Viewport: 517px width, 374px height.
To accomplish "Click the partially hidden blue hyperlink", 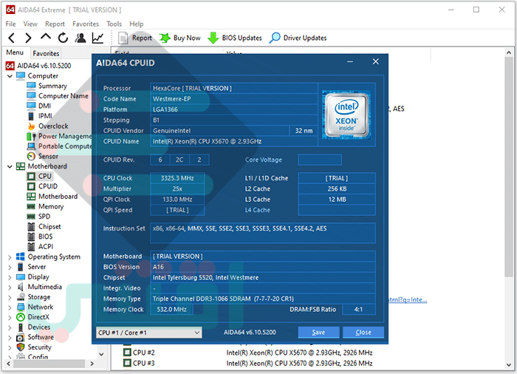I will (x=408, y=300).
